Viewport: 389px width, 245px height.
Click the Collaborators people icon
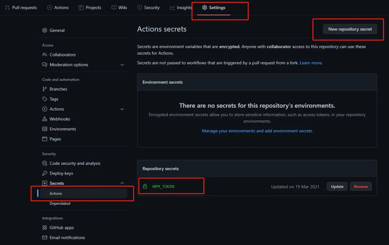pos(45,55)
